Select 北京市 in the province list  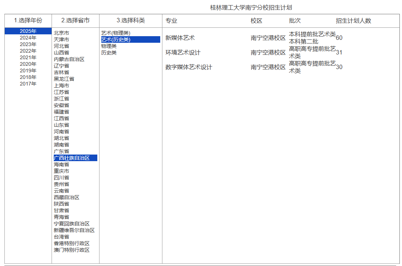click(61, 33)
